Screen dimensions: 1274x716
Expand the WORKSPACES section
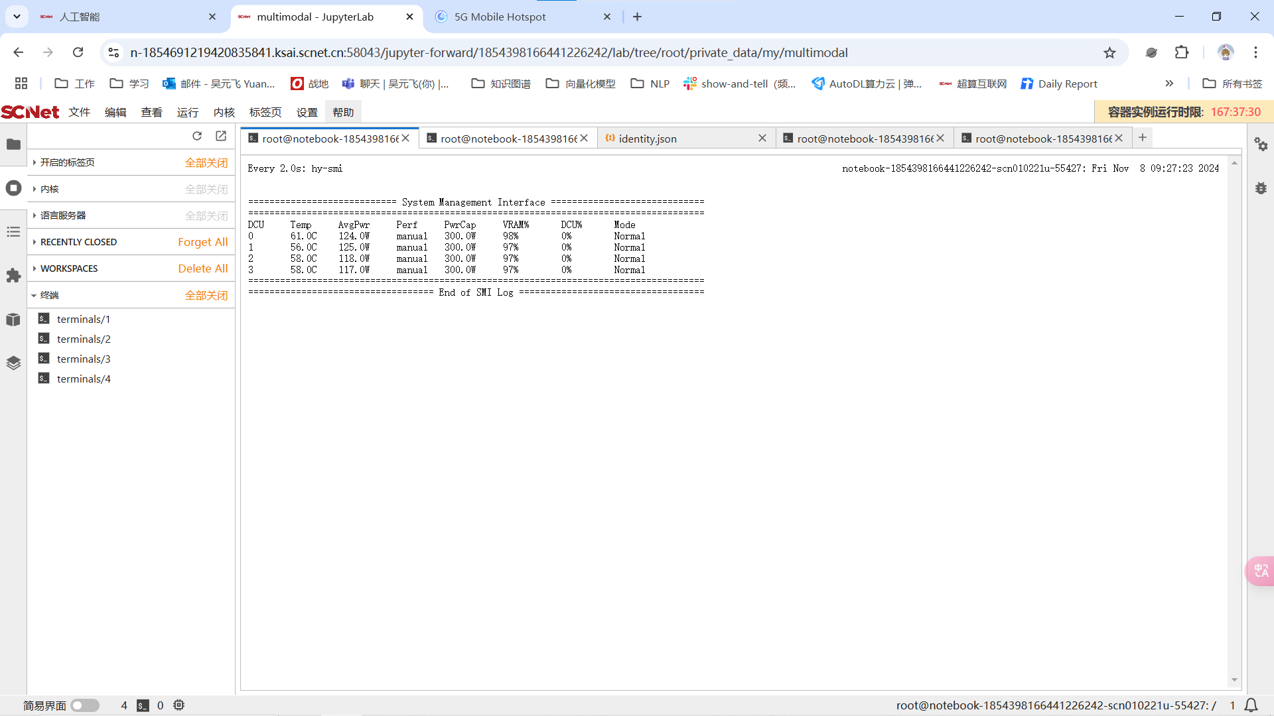[65, 268]
